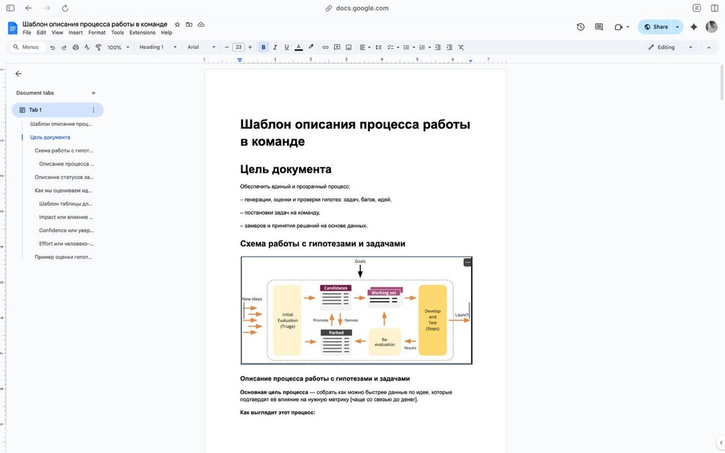Click the Italic formatting icon
Viewport: 725px width, 453px height.
pos(275,47)
